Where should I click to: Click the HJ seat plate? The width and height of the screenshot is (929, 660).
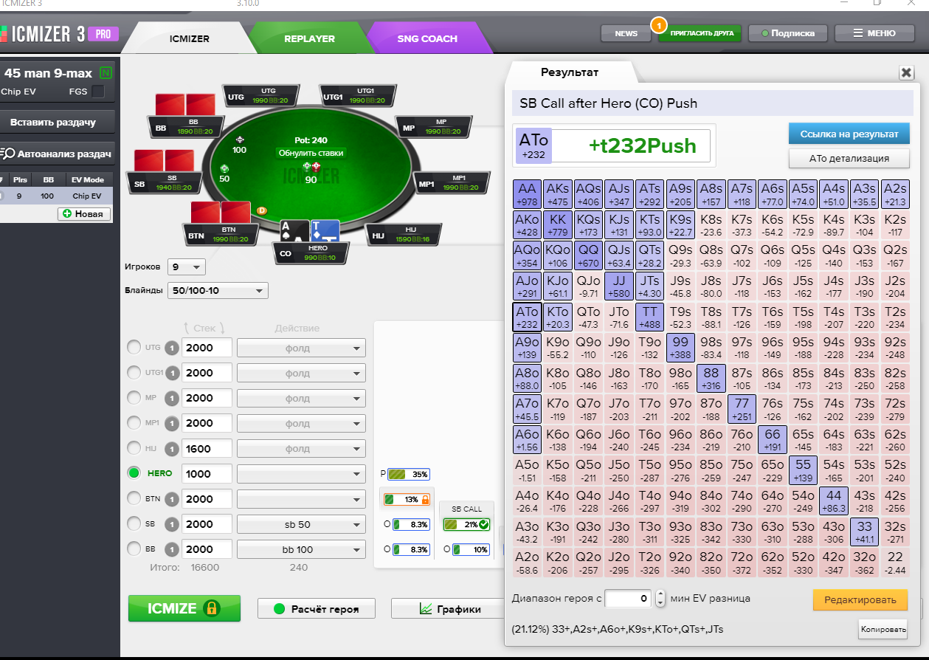coord(404,236)
